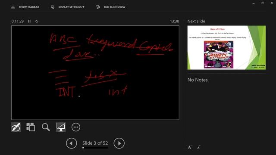This screenshot has height=155, width=276.
Task: Make the notes text smaller
Action: [198, 147]
